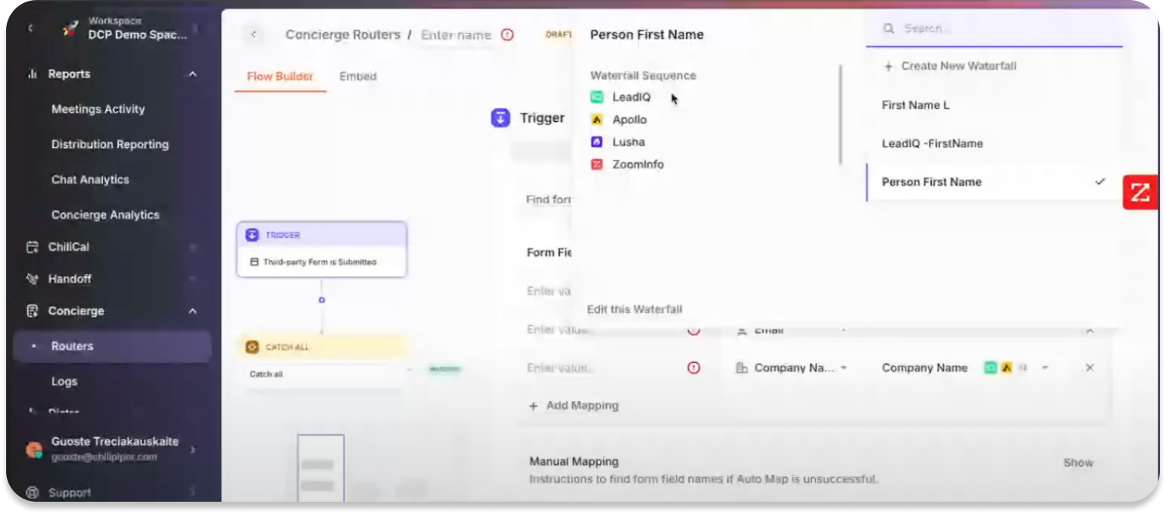
Task: Open Distribution Reporting
Action: coord(110,145)
